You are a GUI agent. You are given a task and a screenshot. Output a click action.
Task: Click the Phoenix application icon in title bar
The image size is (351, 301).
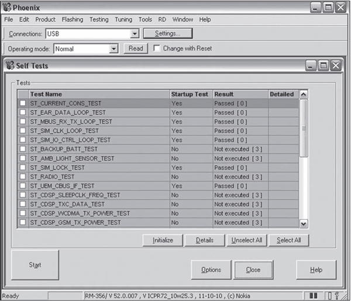coord(7,6)
